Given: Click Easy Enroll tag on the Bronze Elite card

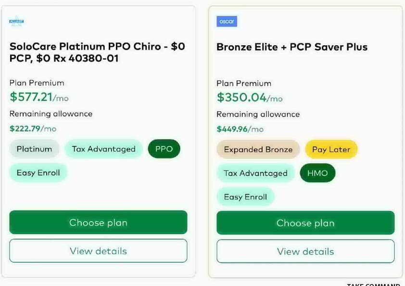Looking at the screenshot, I should [245, 197].
